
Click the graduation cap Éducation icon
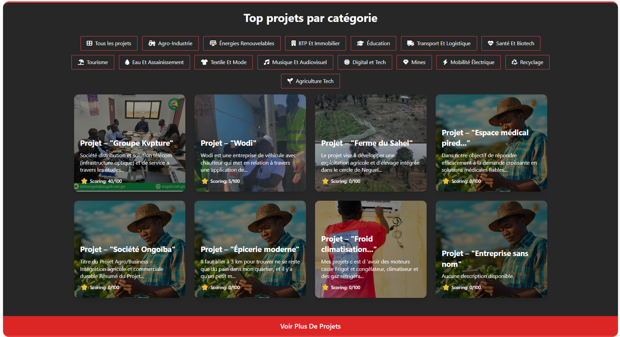point(360,44)
